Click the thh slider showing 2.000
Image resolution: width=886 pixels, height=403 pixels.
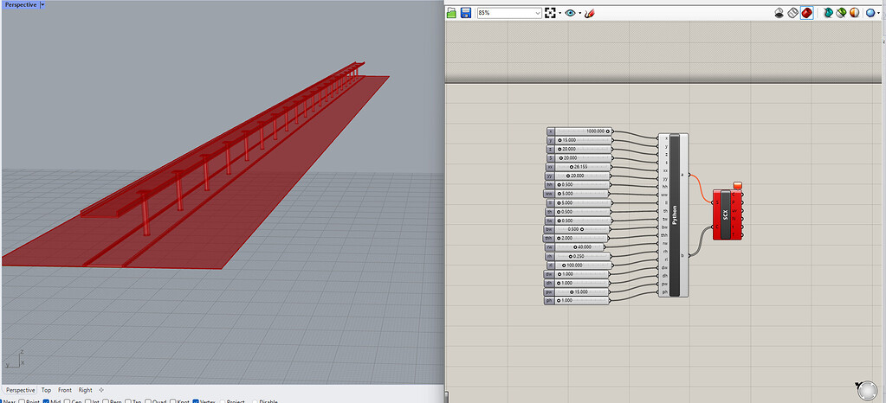click(577, 239)
